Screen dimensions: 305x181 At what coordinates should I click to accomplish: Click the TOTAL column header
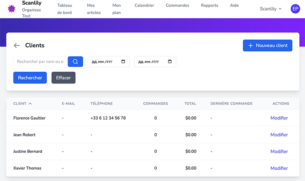click(x=190, y=104)
